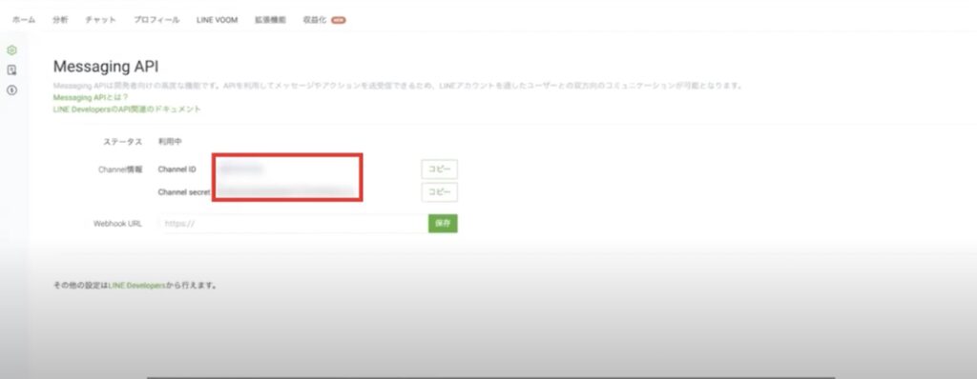Click the 利用中 status text

170,142
